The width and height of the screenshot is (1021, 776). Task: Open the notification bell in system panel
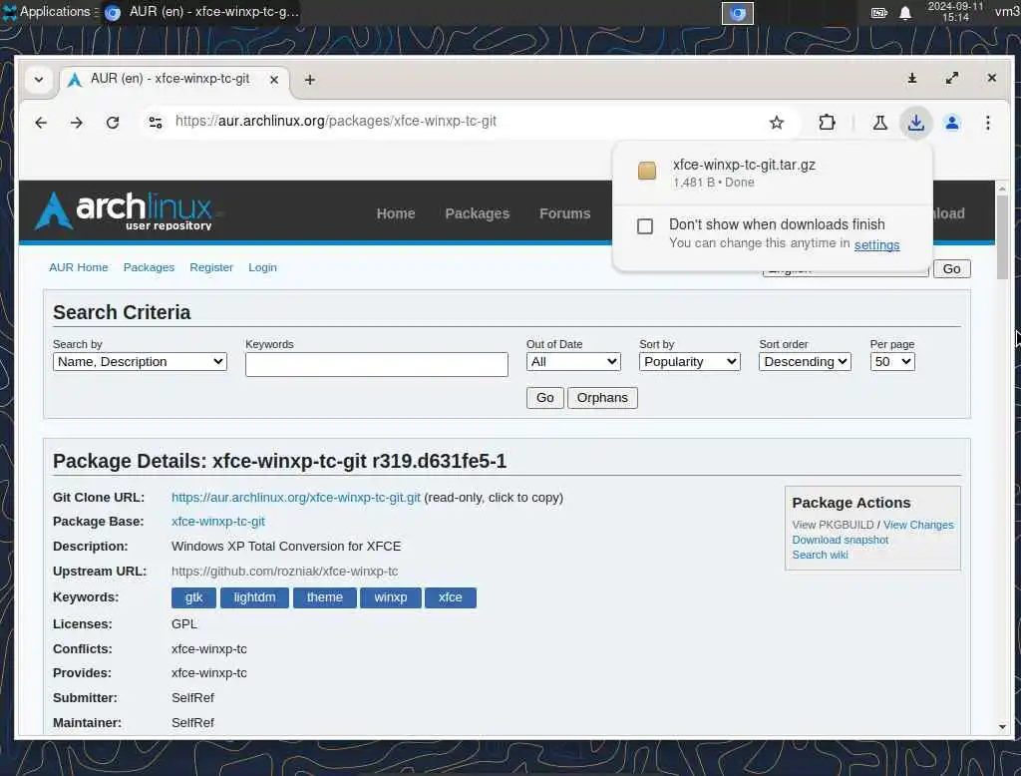point(905,13)
